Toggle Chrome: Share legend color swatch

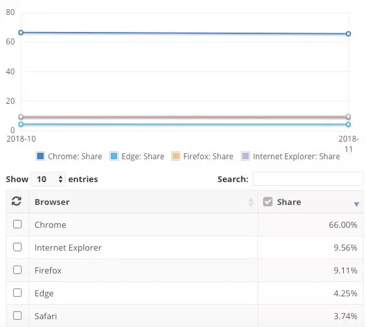coord(40,156)
